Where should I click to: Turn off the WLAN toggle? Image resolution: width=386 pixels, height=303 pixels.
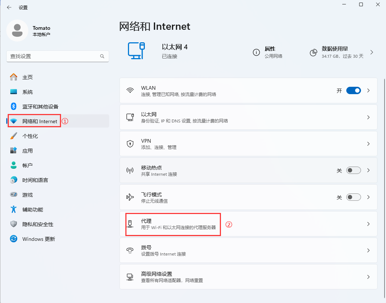tap(353, 91)
